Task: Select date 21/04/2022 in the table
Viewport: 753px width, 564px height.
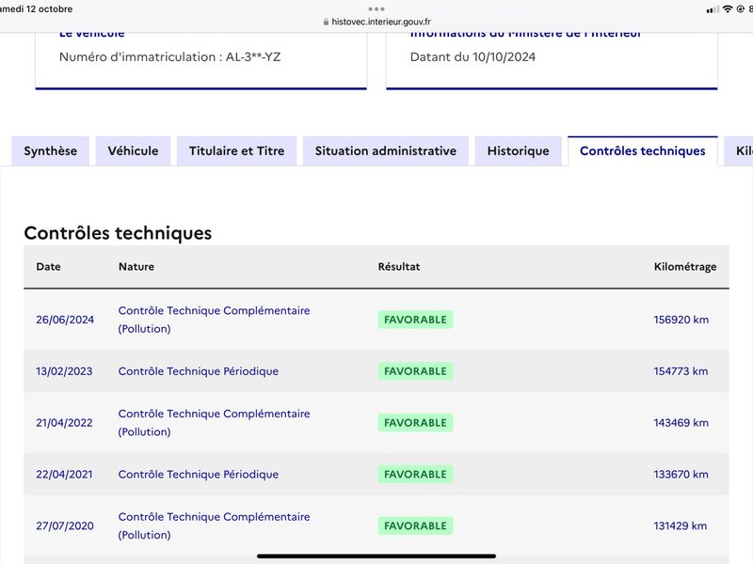Action: tap(64, 423)
